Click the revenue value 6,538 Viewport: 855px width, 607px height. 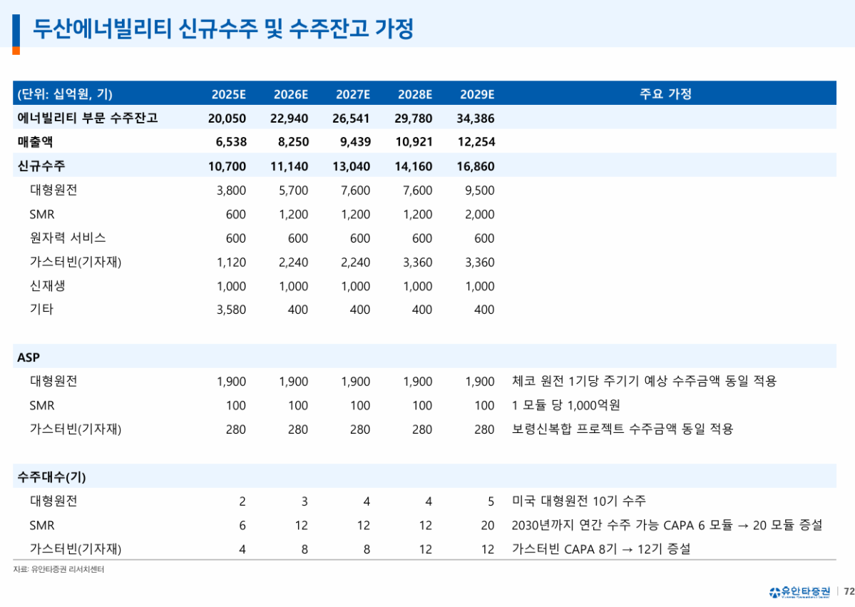231,143
